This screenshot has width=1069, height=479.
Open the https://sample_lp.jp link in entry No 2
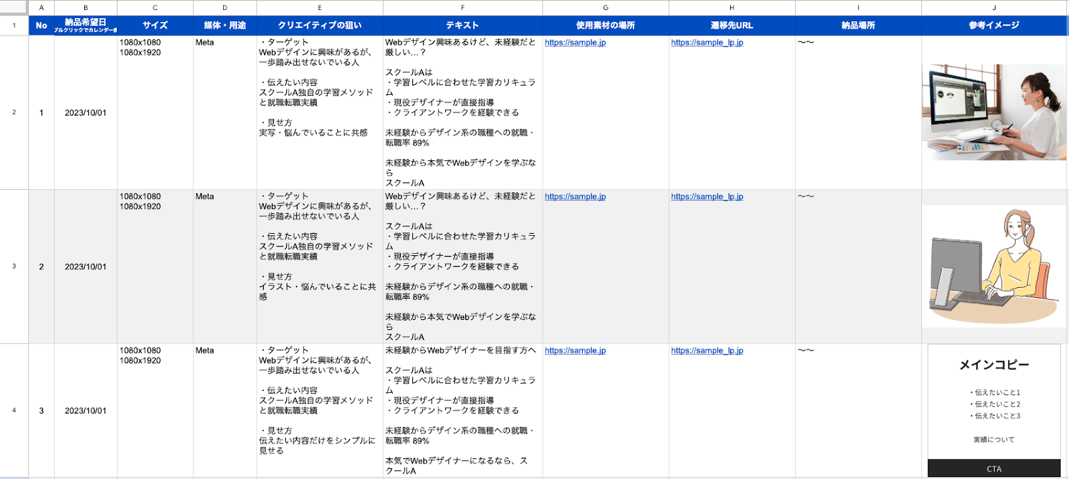[706, 196]
